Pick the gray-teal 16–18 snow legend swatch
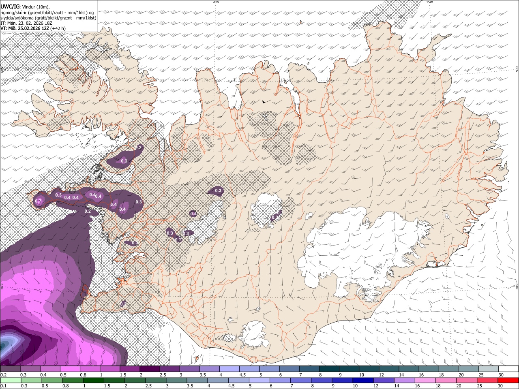The width and height of the screenshot is (519, 389). pyautogui.click(x=429, y=369)
